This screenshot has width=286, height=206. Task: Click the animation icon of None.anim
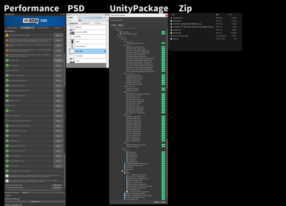point(120,32)
